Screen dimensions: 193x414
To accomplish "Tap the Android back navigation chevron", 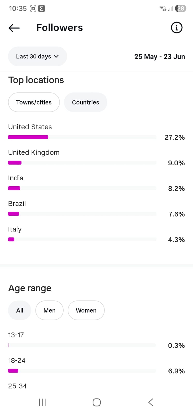I will 151,402.
